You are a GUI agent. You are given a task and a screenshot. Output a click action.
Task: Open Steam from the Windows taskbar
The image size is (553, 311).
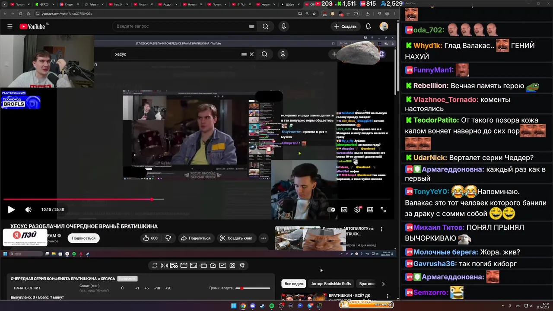click(262, 306)
